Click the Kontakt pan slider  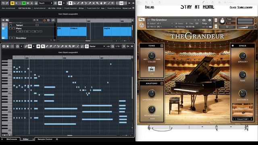[227, 27]
